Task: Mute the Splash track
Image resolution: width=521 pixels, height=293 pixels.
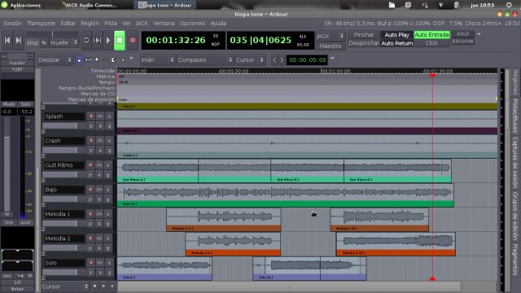Action: 99,116
